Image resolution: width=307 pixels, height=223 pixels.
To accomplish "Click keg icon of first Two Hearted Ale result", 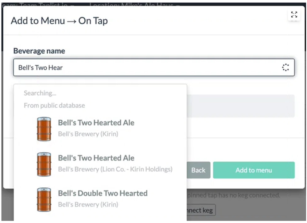I will pos(44,129).
